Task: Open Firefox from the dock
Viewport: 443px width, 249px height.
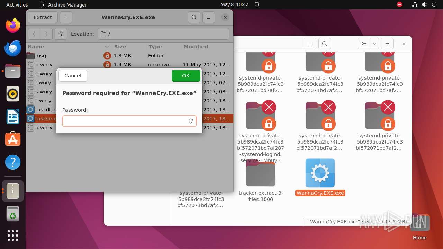Action: (x=13, y=25)
